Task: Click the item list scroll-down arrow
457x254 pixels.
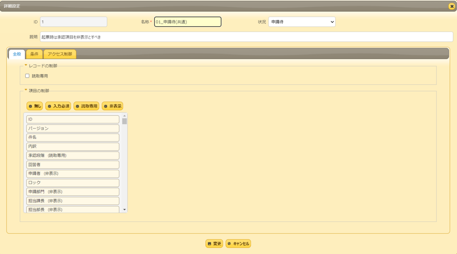Action: pos(125,210)
